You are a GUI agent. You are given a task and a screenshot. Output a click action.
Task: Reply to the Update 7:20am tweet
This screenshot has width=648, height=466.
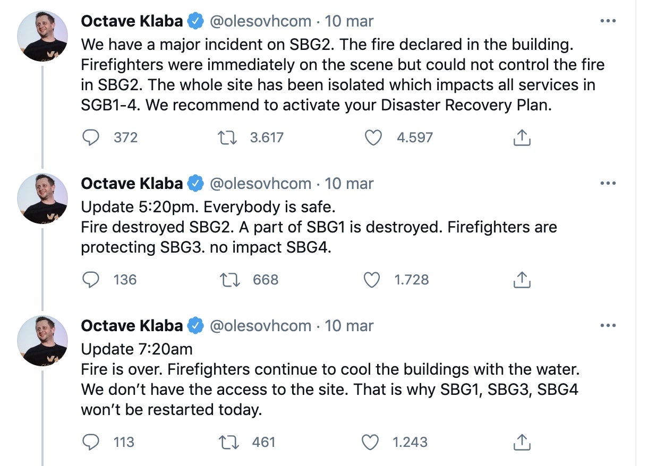pos(92,442)
